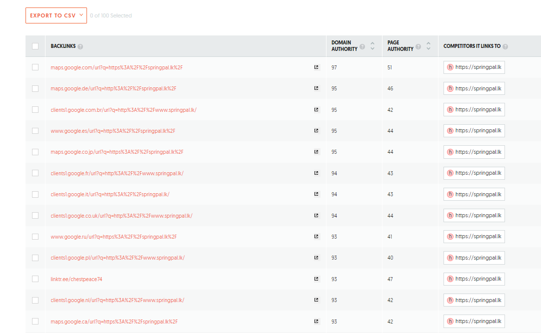Open external link icon for www.google.ru row

tap(316, 237)
